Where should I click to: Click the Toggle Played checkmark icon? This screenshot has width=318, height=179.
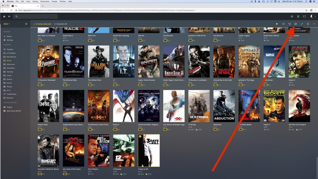click(295, 24)
